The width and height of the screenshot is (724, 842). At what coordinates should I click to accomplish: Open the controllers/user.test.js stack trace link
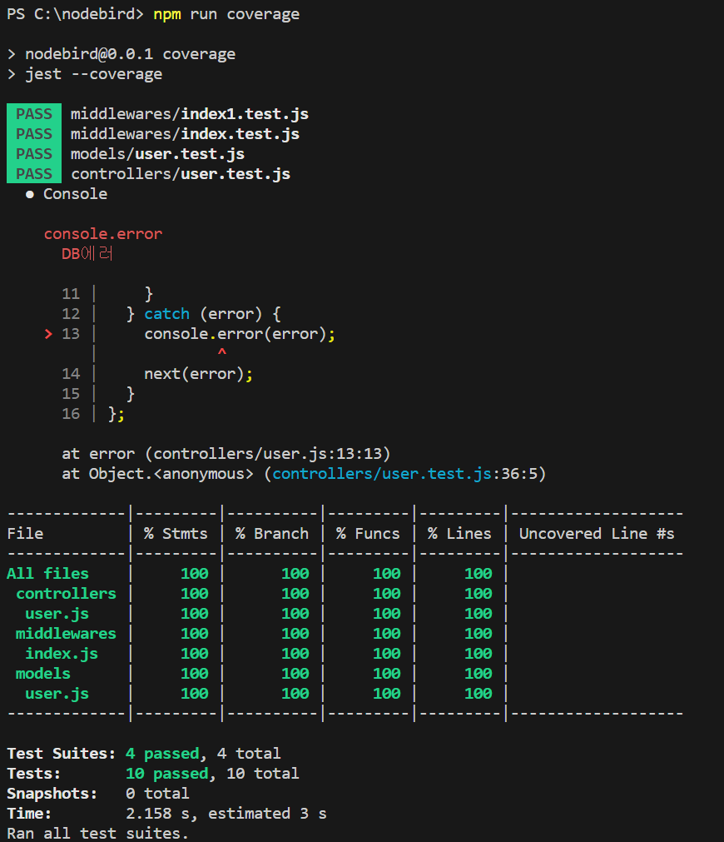click(382, 474)
